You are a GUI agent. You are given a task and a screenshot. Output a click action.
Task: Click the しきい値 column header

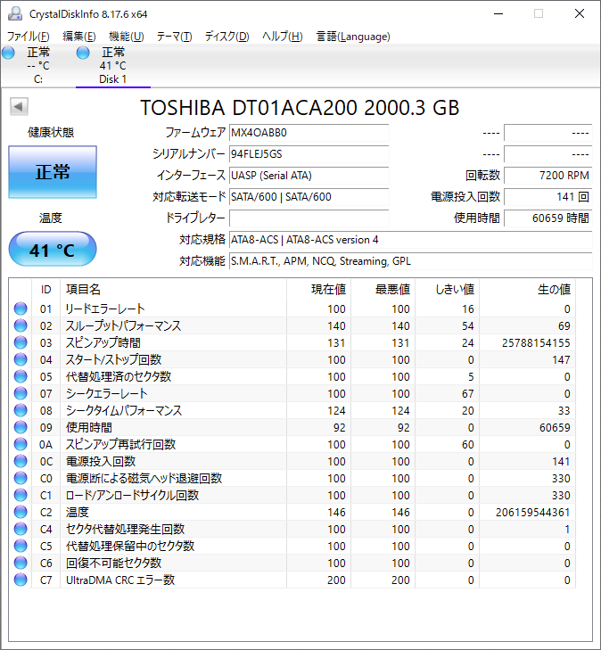click(448, 290)
